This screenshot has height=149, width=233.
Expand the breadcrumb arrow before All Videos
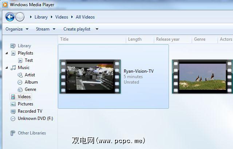pos(72,17)
